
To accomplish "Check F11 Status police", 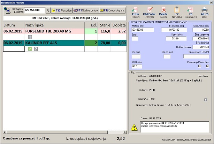I will click(86, 10).
